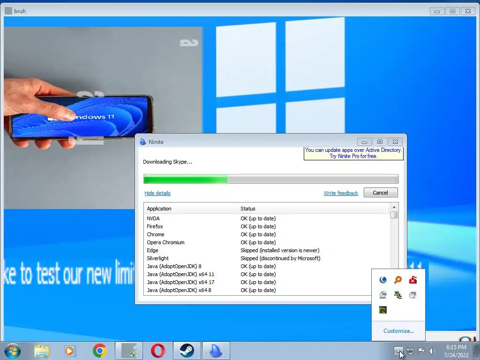Click the Try Ninite Pro for free banner

pos(353,153)
